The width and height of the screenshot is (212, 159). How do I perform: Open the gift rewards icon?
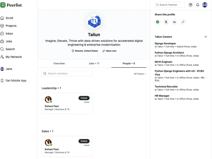point(191,5)
